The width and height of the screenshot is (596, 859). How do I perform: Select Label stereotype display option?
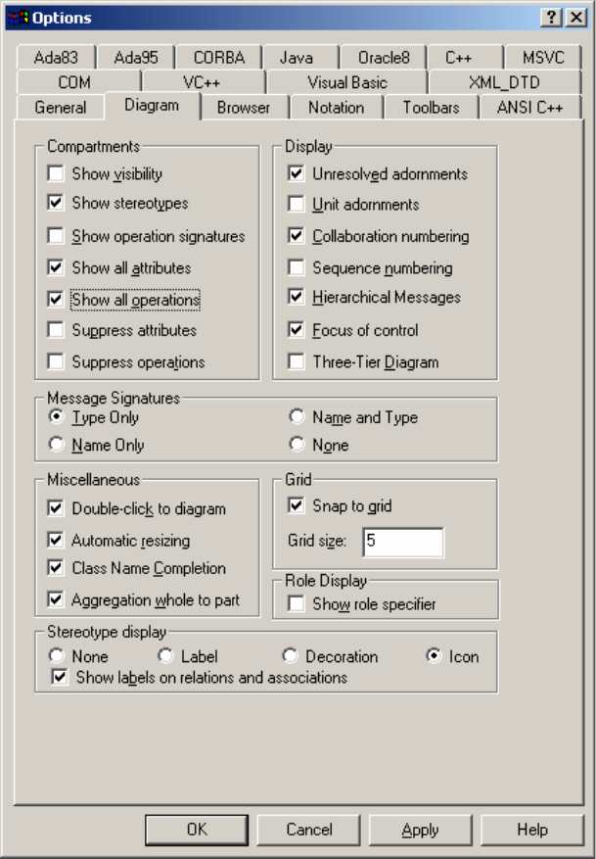pos(165,656)
